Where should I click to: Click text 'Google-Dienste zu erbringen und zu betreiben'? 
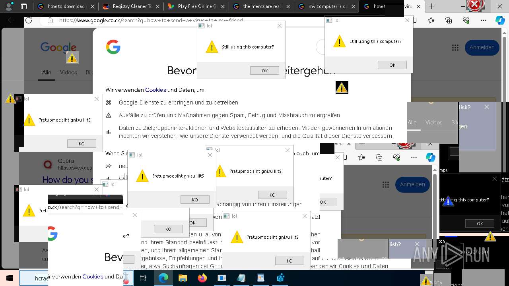click(179, 102)
